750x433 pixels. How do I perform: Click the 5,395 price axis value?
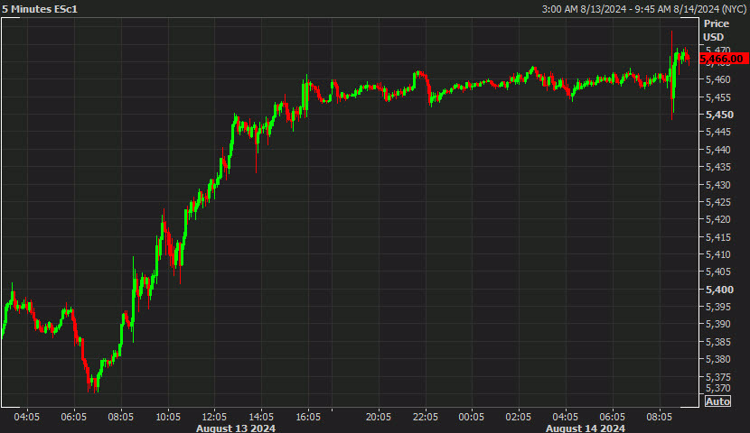[x=718, y=307]
